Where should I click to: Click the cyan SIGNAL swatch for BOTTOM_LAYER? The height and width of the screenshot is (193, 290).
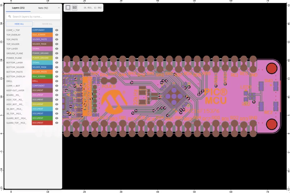click(42, 63)
